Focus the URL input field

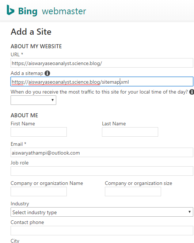click(102, 63)
